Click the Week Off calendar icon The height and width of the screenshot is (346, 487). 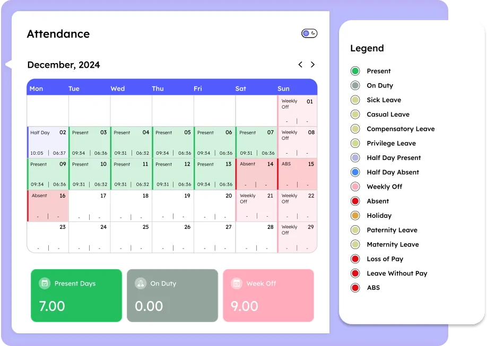pos(237,284)
